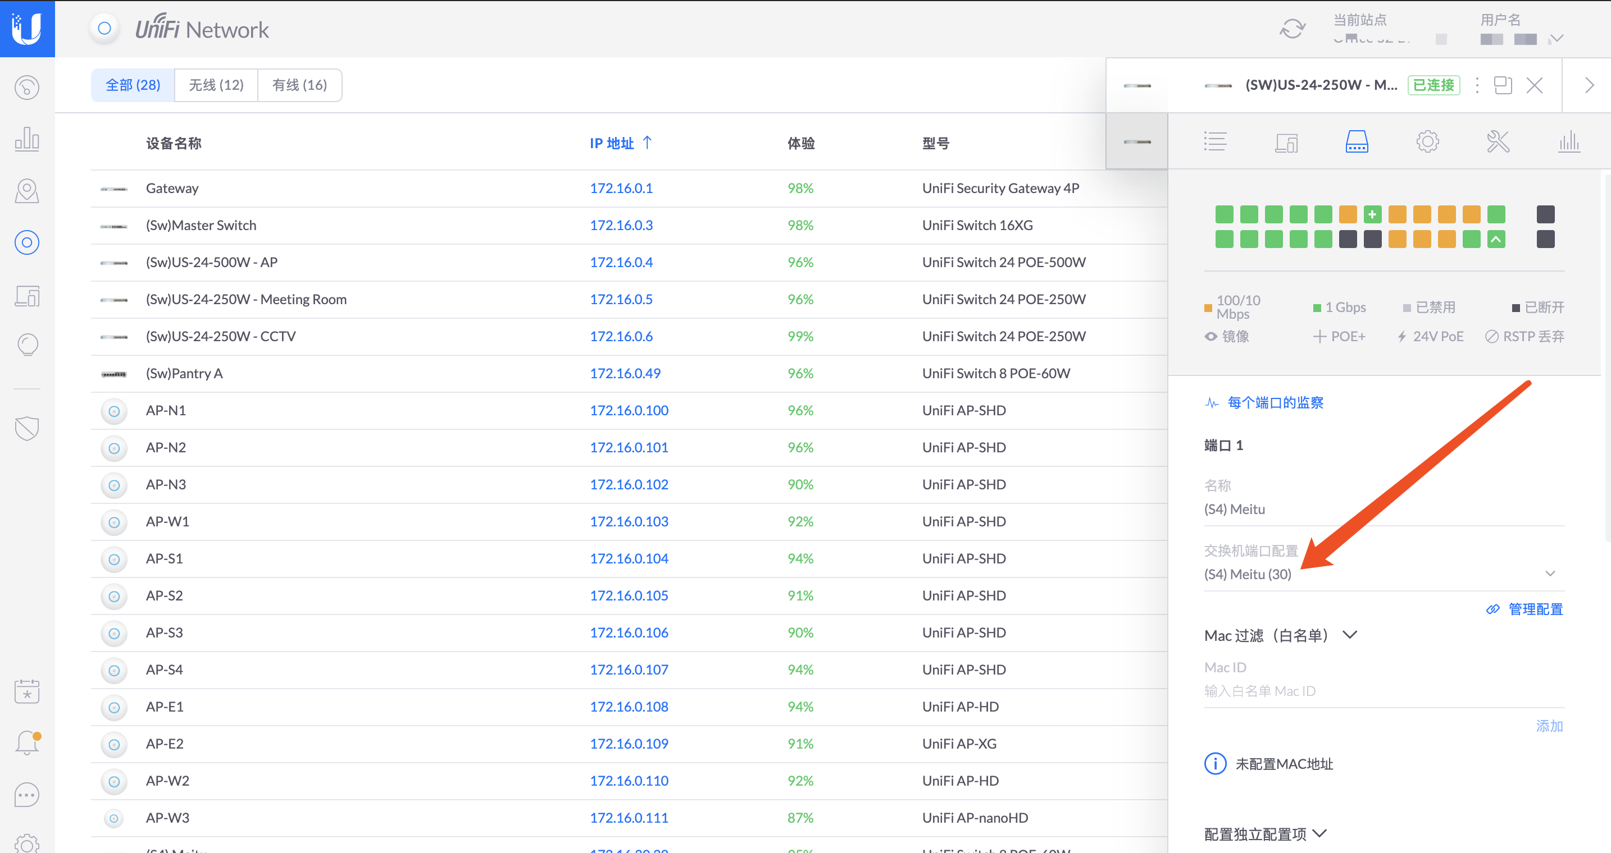Open the Statistics bar-chart icon in sidebar

click(x=27, y=139)
